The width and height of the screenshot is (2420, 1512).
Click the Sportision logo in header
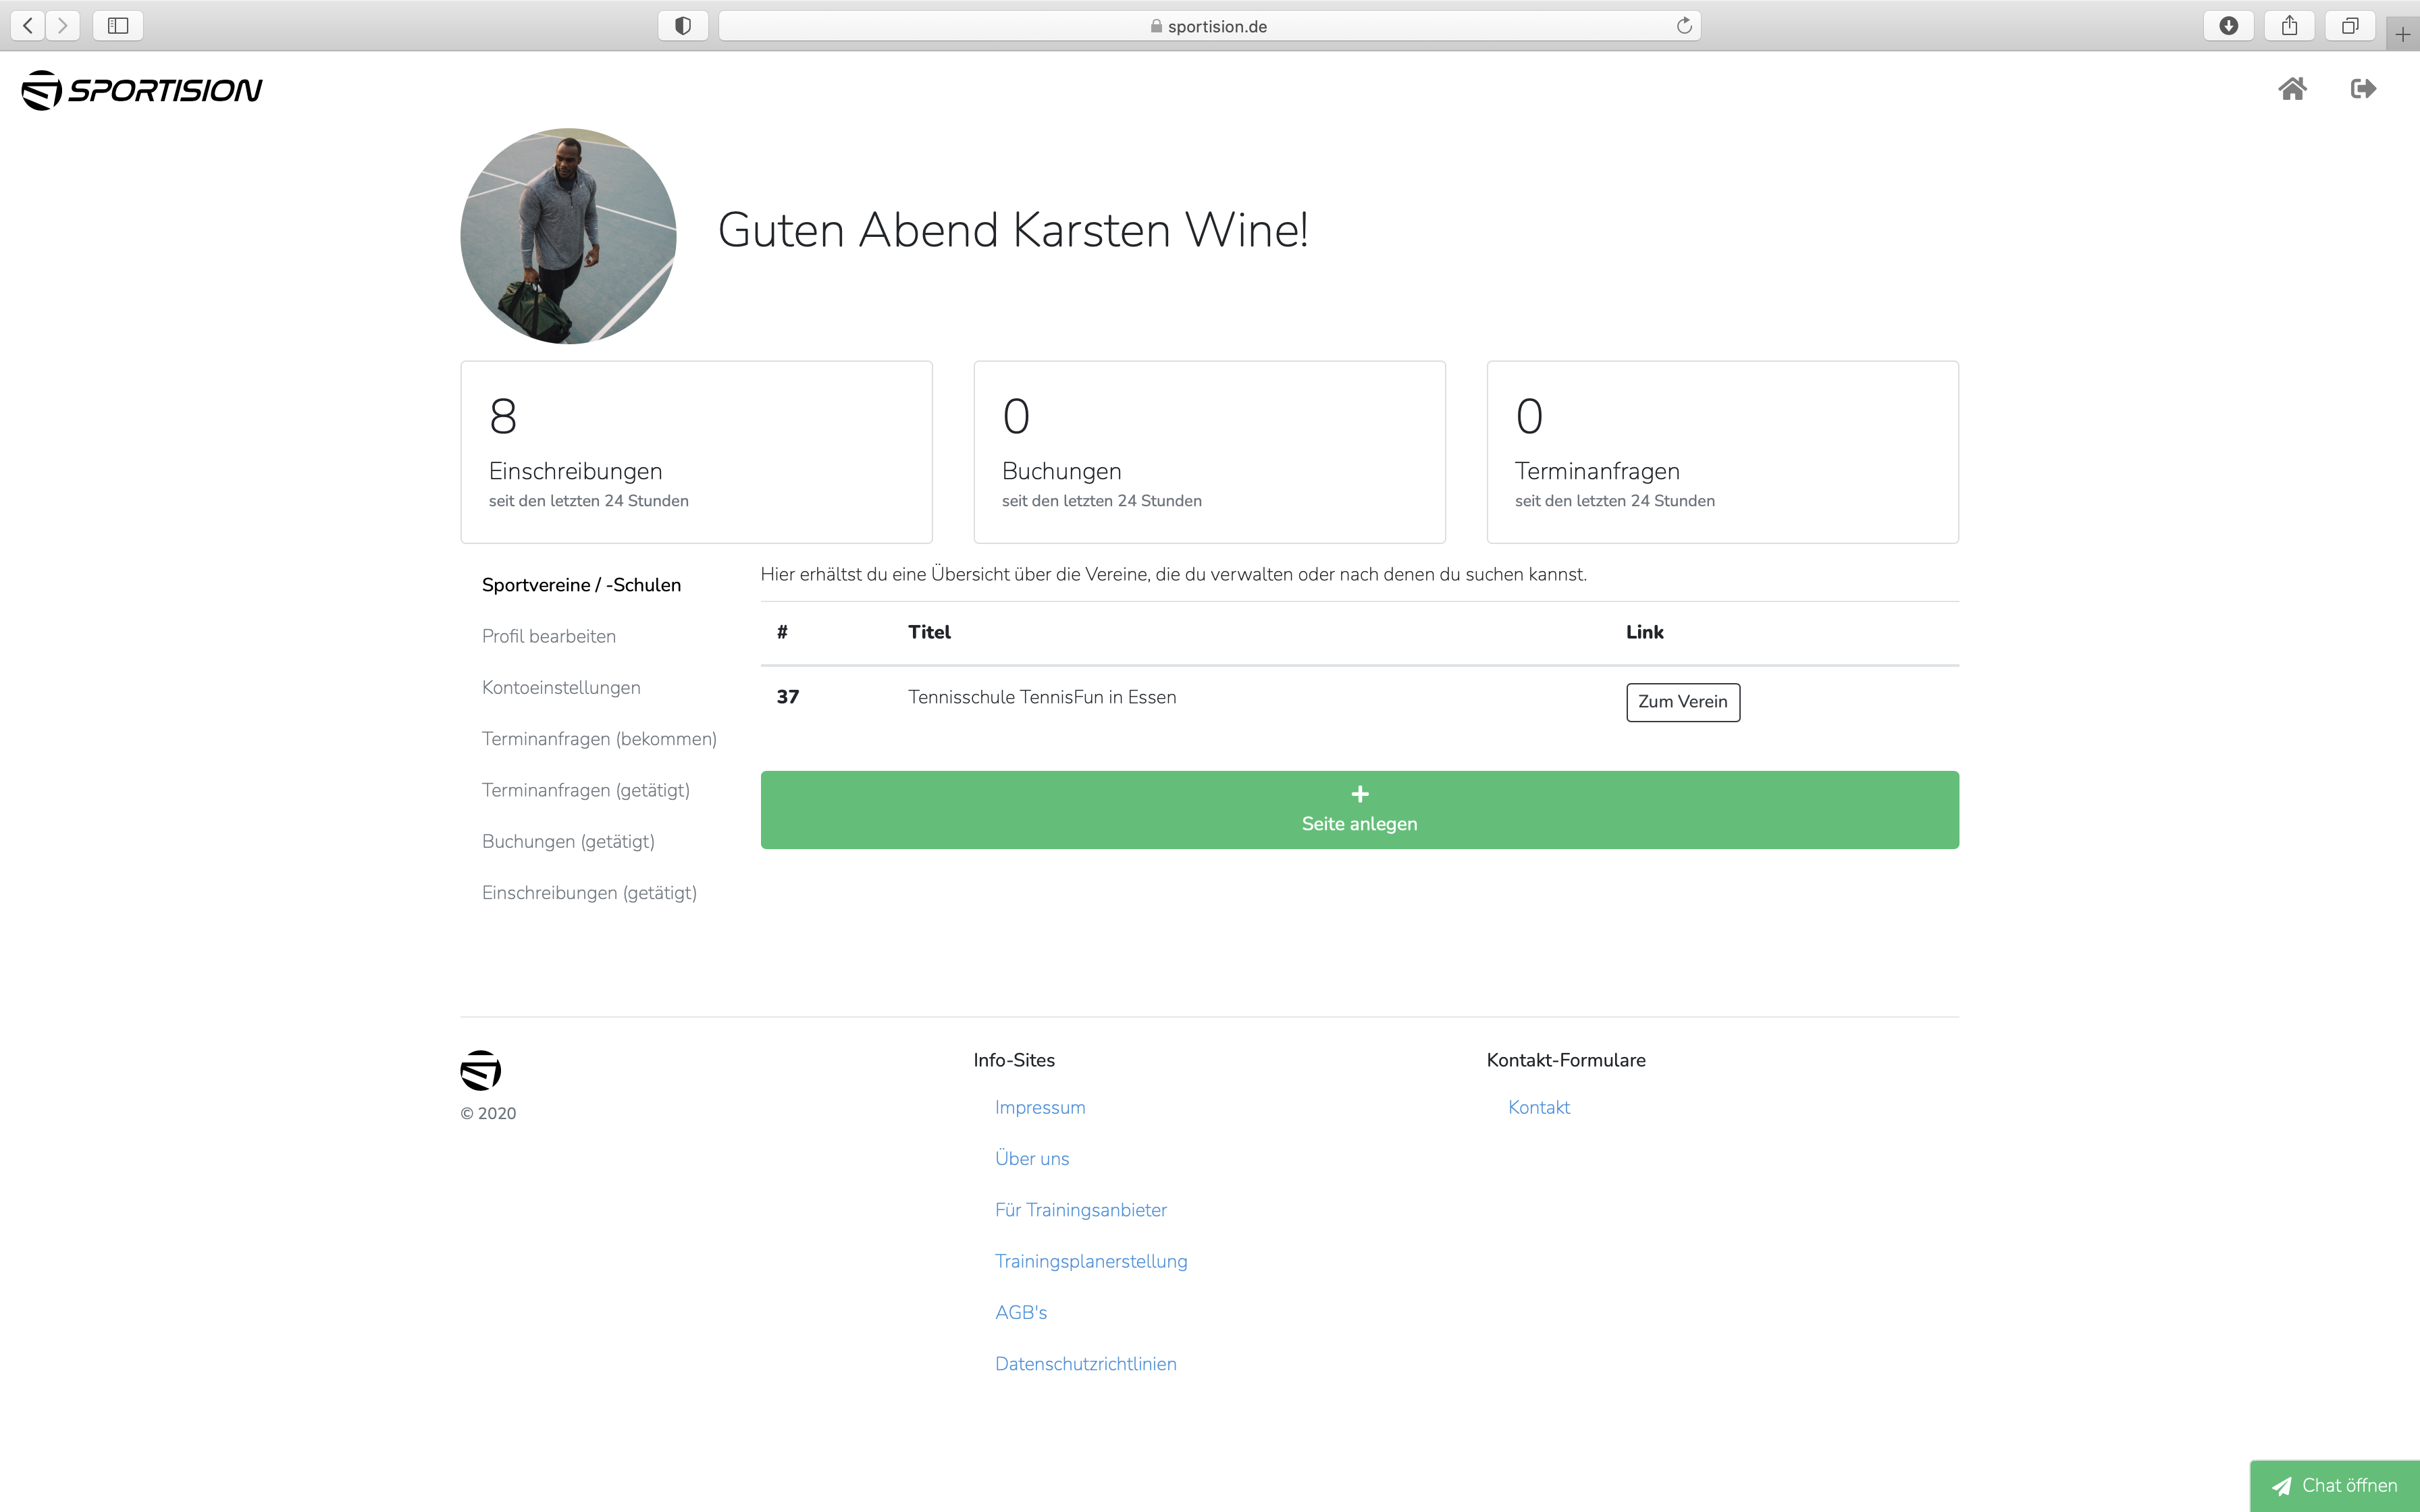(x=142, y=90)
